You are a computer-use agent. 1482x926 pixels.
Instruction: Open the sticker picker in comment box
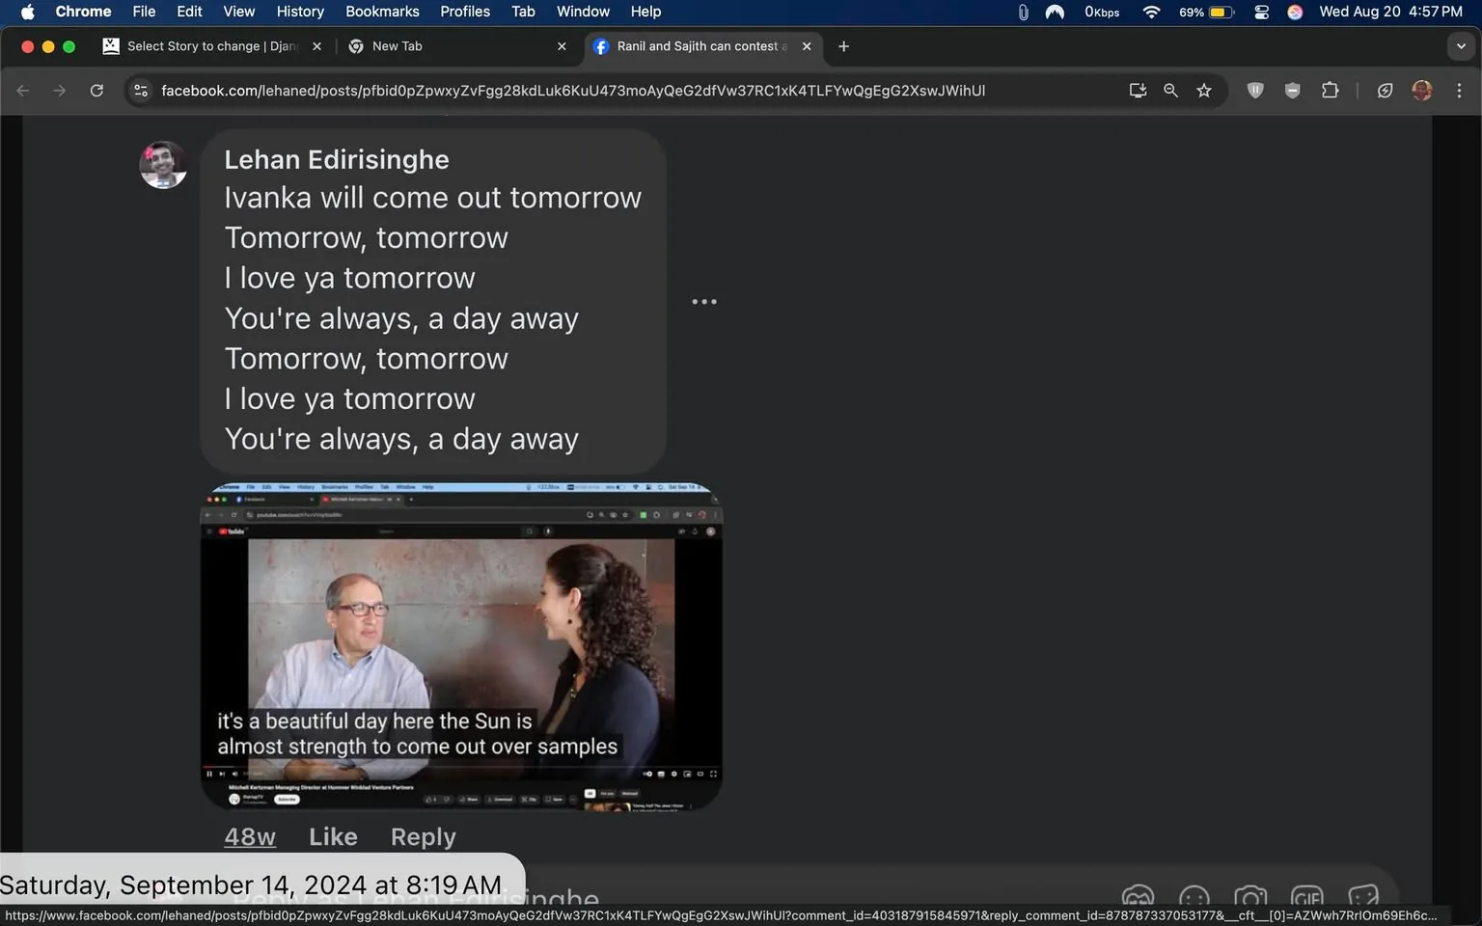coord(1363,898)
